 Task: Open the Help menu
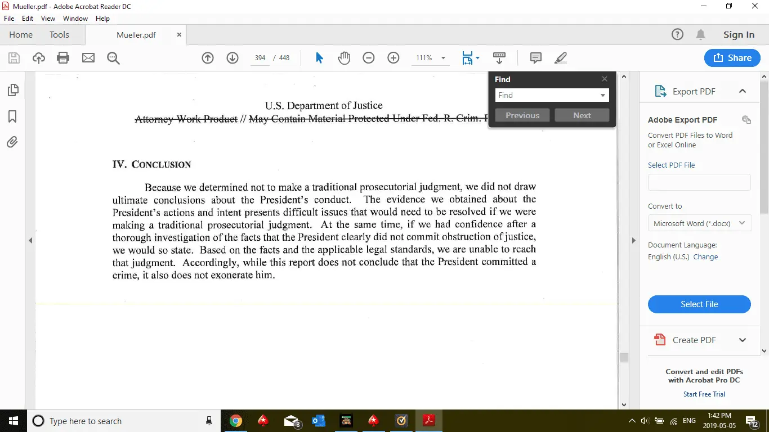coord(103,19)
